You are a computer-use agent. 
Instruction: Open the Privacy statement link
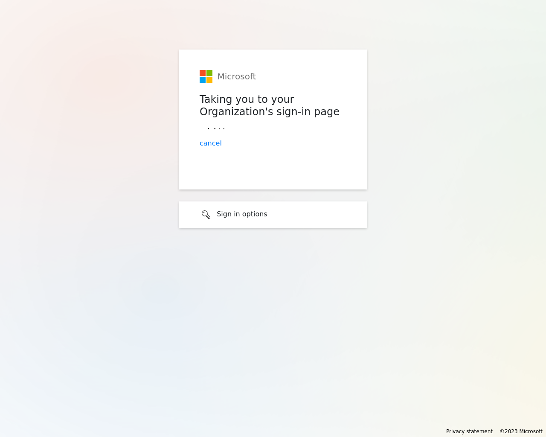(x=469, y=431)
